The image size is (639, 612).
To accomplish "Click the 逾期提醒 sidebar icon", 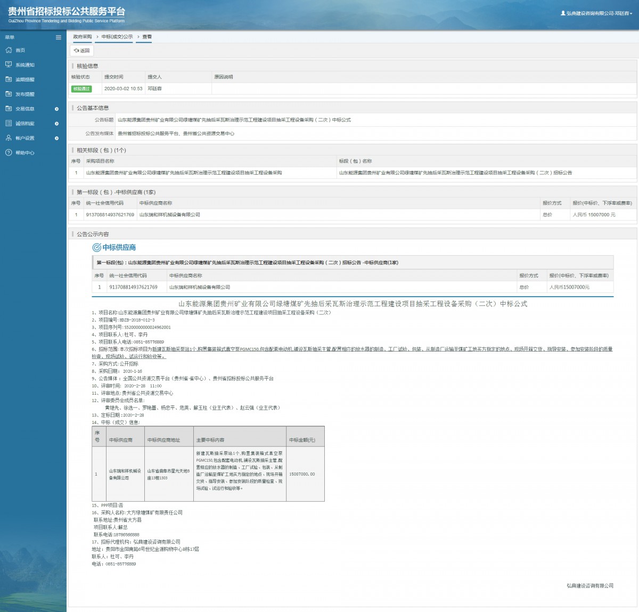I will click(9, 79).
